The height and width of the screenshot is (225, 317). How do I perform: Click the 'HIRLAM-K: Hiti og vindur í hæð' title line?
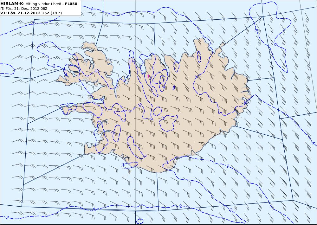(39, 4)
